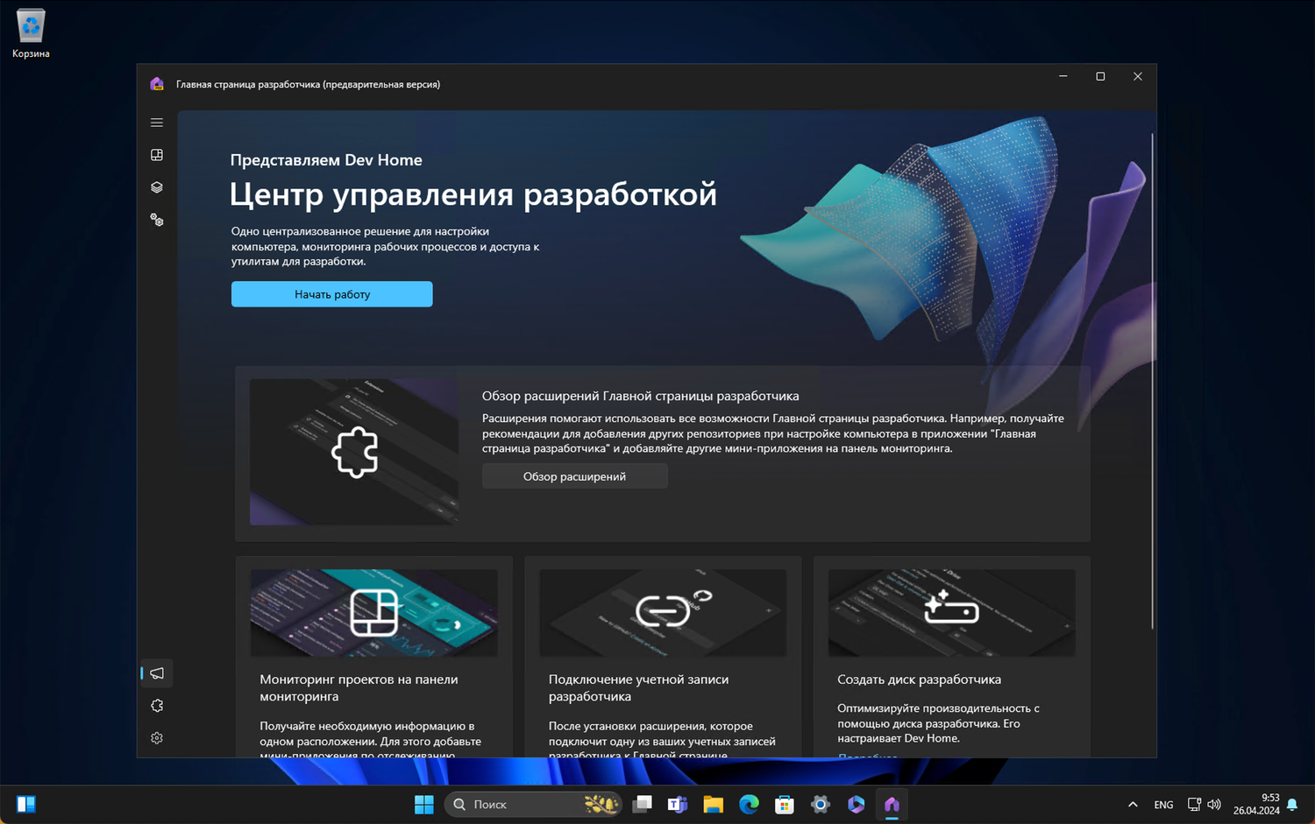Open the Recycle Bin (Корзина) desktop icon
This screenshot has height=824, width=1315.
tap(31, 33)
